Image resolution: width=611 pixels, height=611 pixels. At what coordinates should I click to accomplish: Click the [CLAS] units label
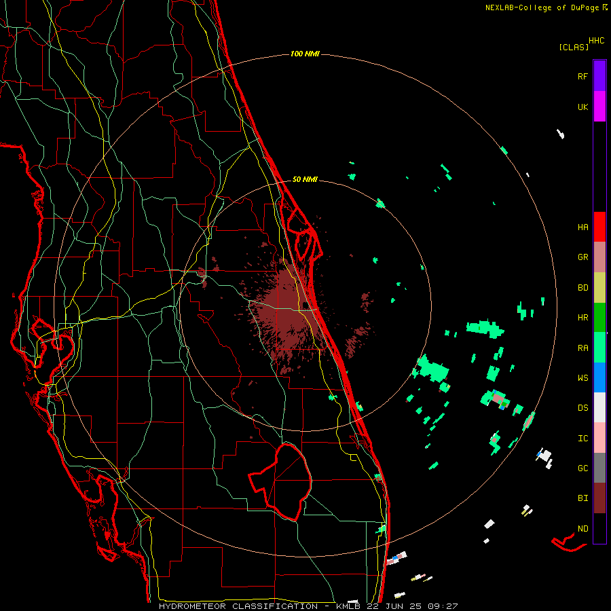[574, 47]
